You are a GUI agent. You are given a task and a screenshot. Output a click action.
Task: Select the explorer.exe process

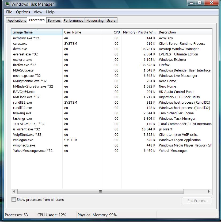pos(112,60)
